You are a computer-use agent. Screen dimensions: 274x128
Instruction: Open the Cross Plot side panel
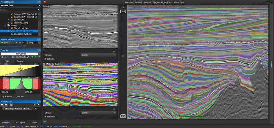coord(272,64)
